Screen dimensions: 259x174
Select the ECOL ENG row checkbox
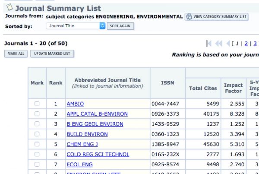click(37, 165)
